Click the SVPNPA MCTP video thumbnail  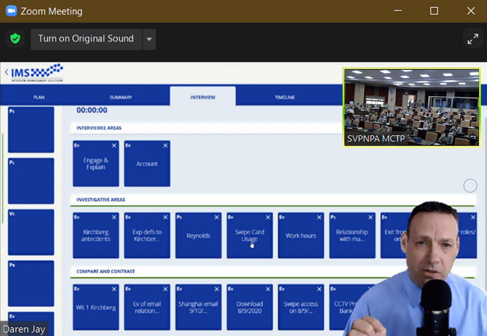[411, 107]
